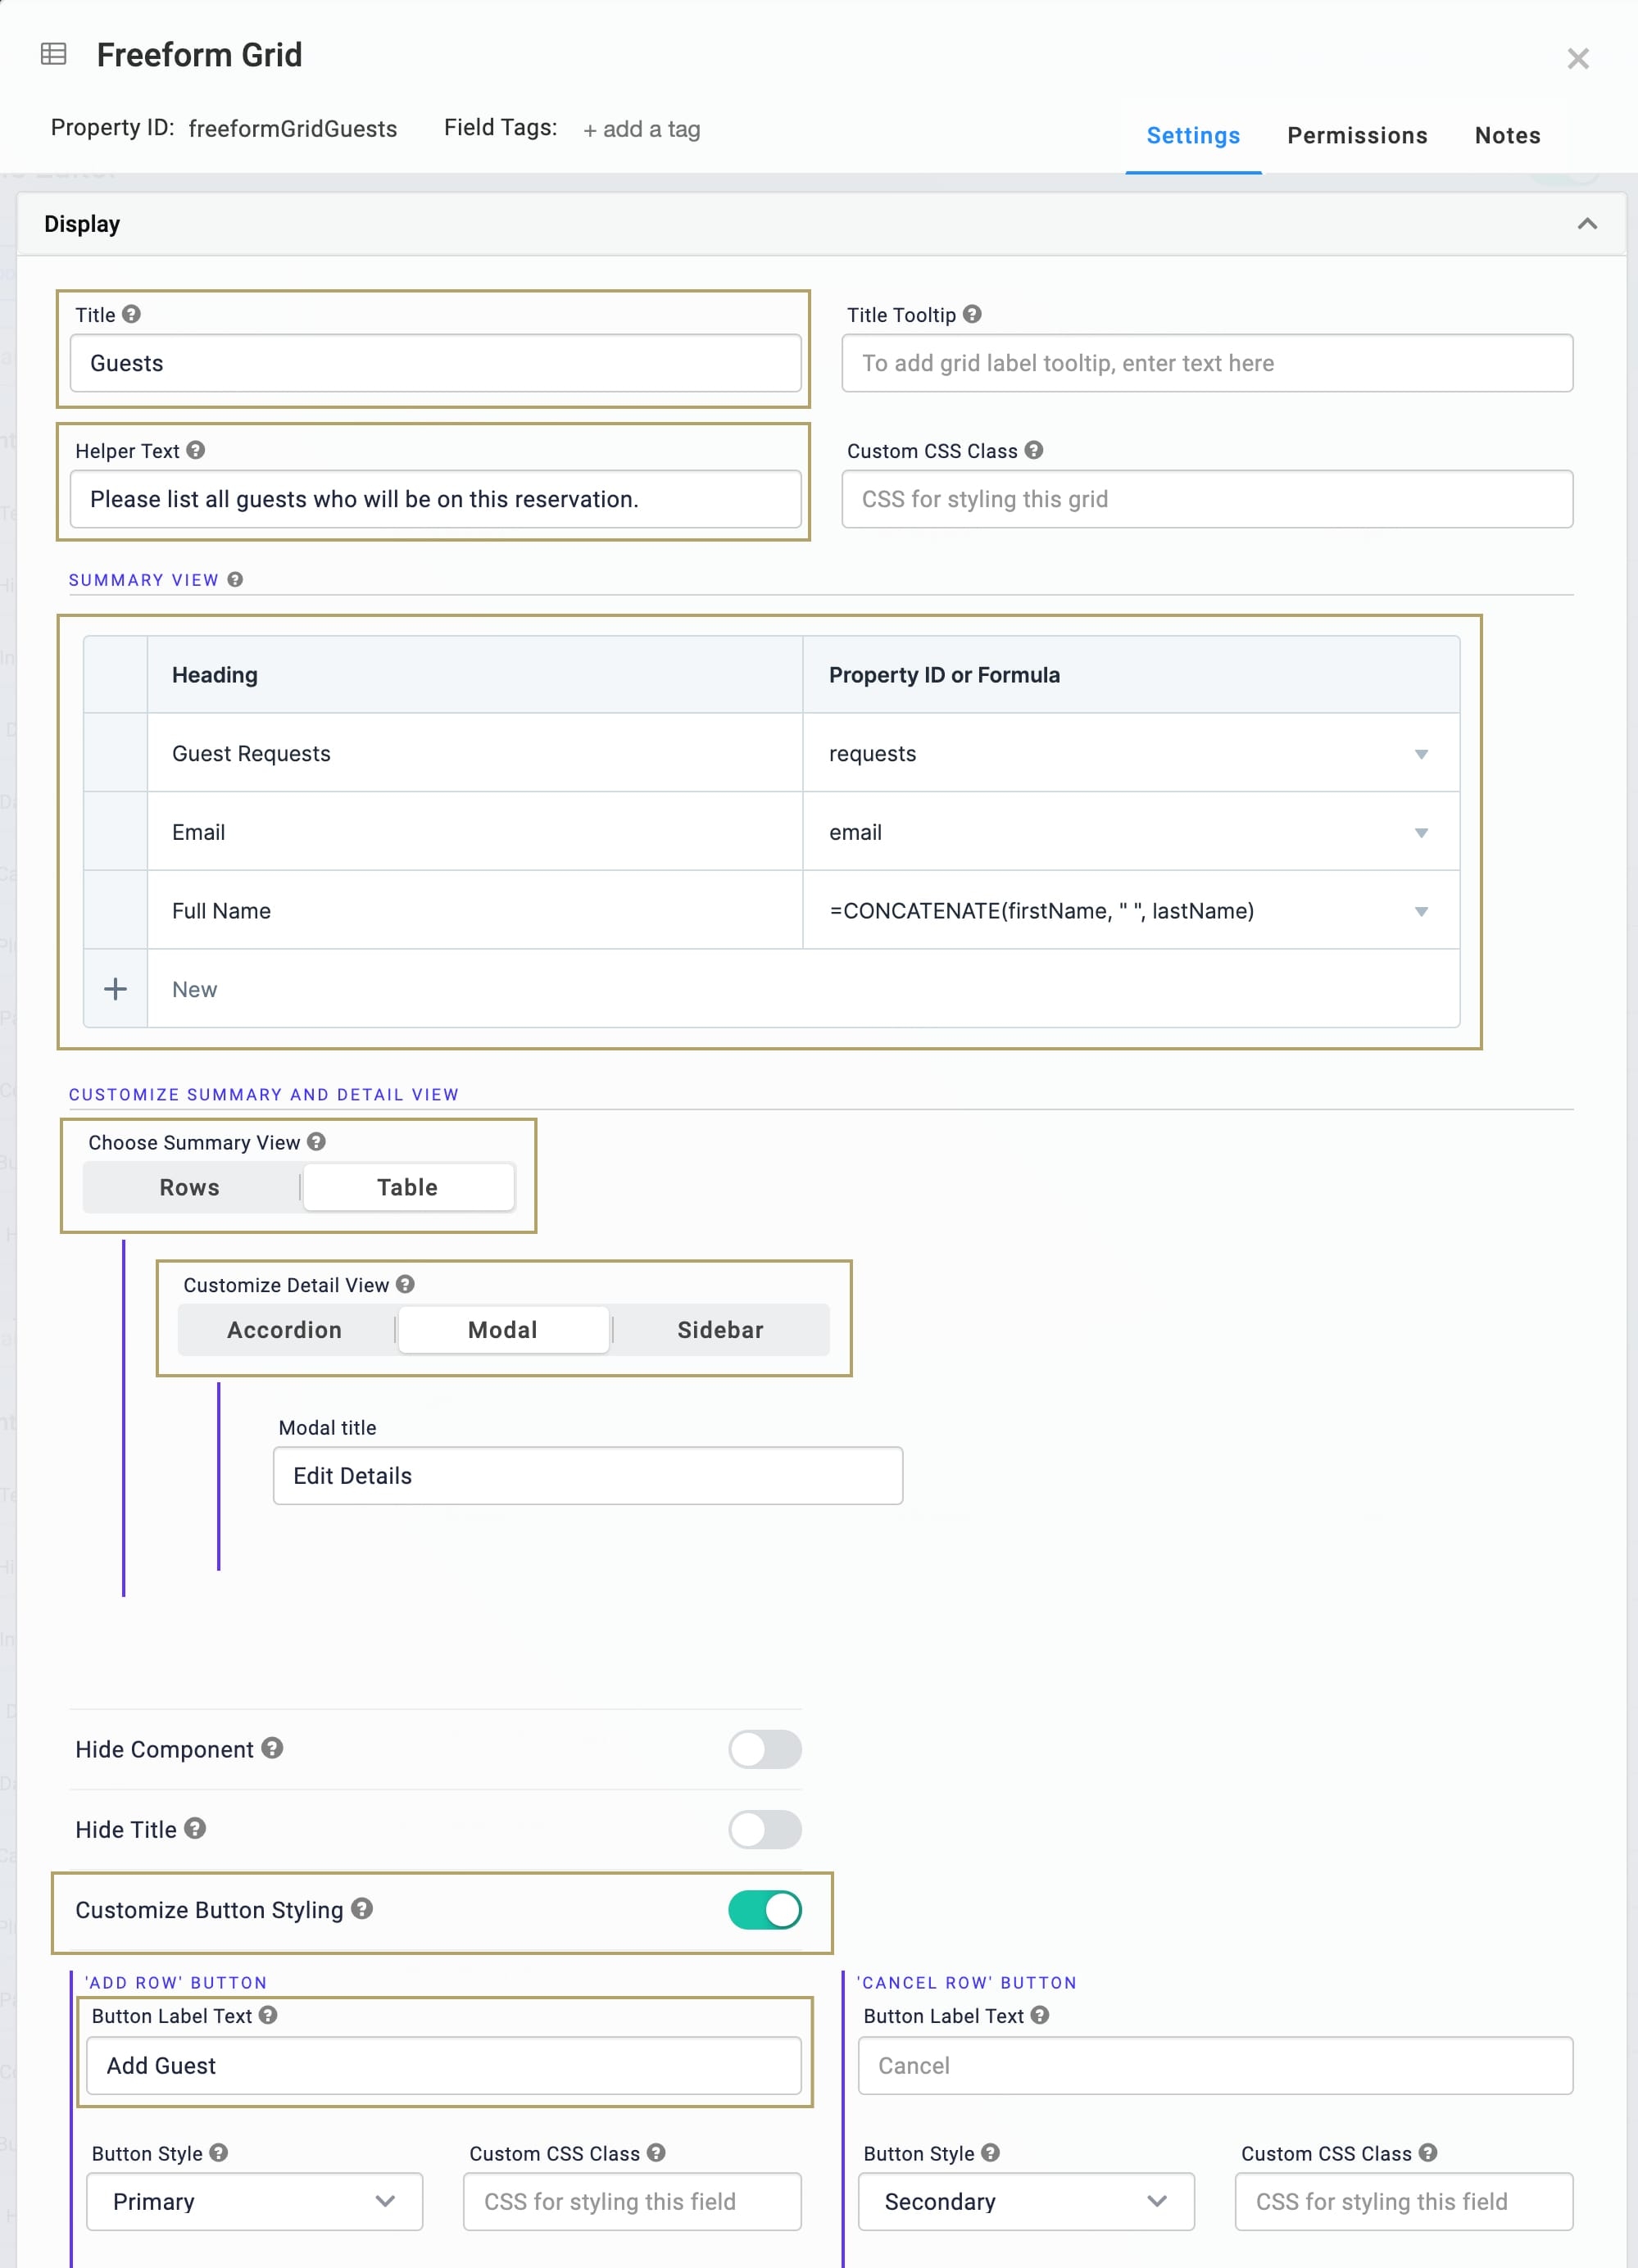Viewport: 1638px width, 2268px height.
Task: Select Sidebar detail view option
Action: [x=721, y=1330]
